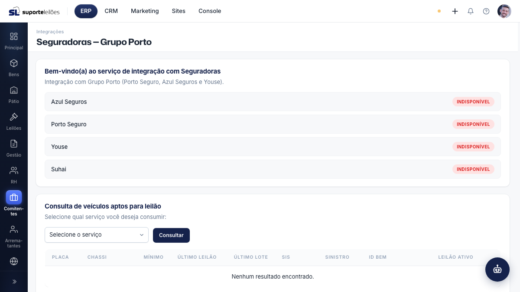Expand the sidebar with double chevron icon
This screenshot has width=520, height=292.
(x=14, y=282)
